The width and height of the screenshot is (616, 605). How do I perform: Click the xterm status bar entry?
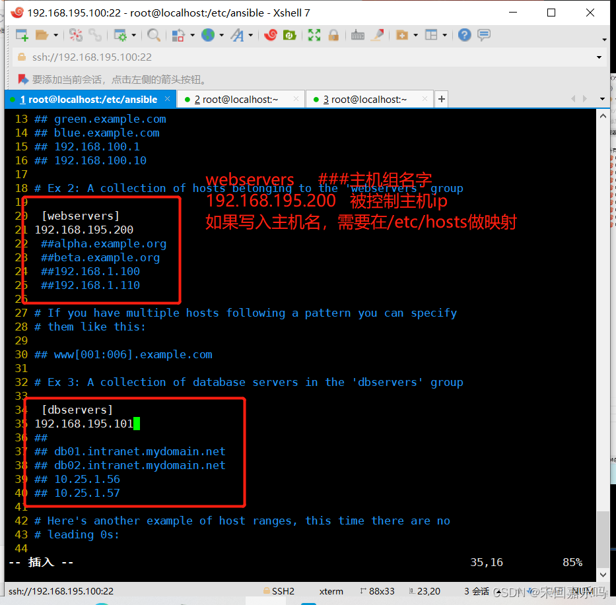[331, 591]
